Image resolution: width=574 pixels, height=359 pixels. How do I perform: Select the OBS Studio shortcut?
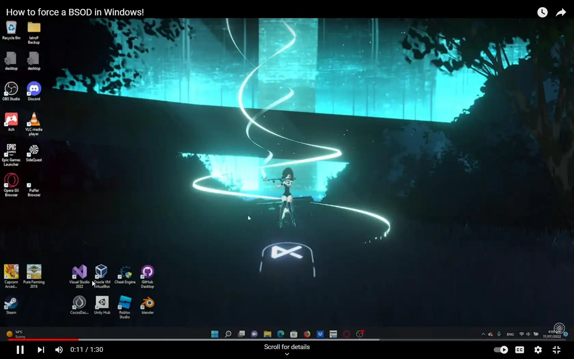click(x=11, y=91)
